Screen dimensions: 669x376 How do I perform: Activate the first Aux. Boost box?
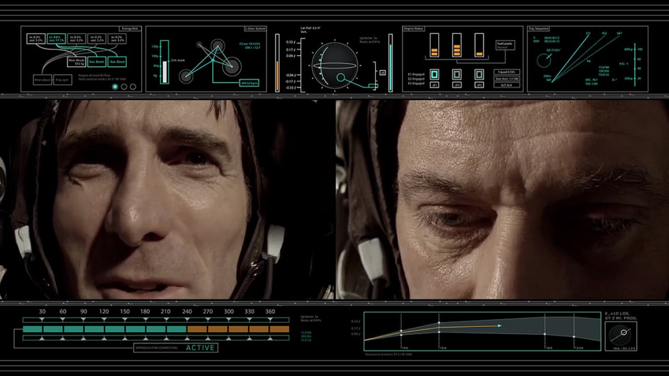click(97, 62)
